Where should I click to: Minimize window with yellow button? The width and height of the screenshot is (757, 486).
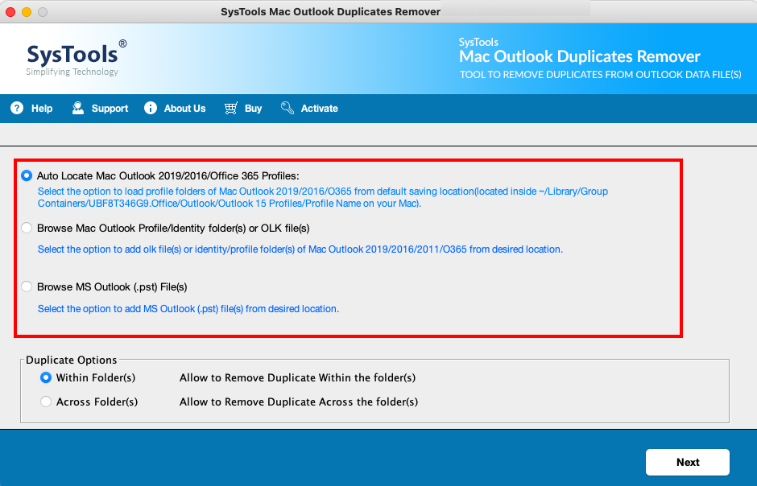(27, 12)
